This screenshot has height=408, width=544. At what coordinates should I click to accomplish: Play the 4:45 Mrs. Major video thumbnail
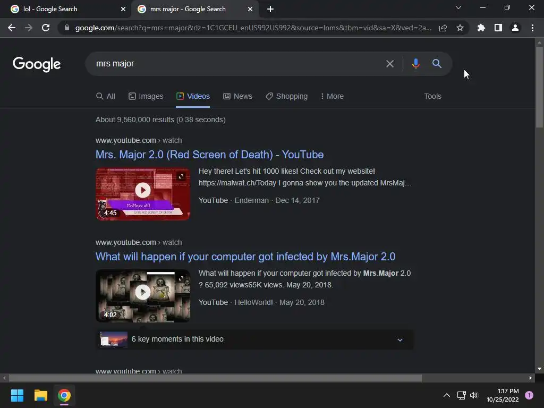pyautogui.click(x=143, y=194)
